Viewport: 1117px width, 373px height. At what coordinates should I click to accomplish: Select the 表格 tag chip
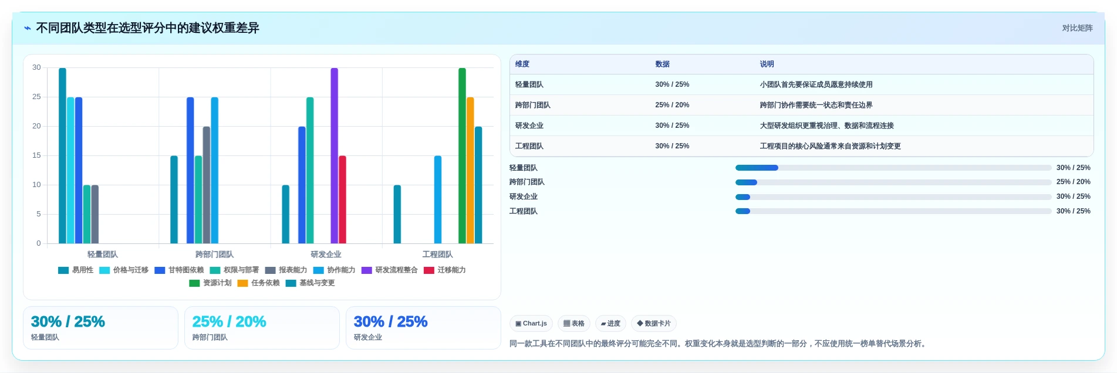574,324
